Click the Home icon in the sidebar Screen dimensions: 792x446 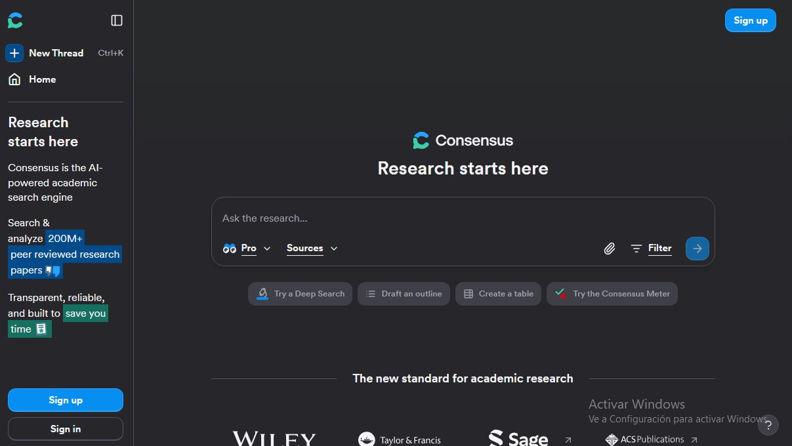(x=14, y=79)
